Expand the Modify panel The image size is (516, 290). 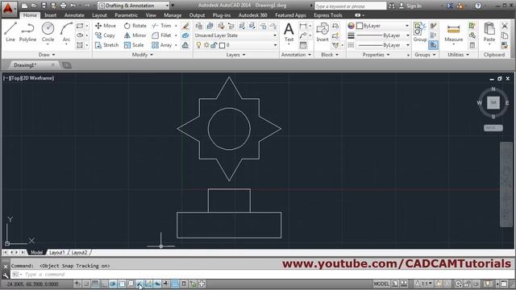[142, 55]
